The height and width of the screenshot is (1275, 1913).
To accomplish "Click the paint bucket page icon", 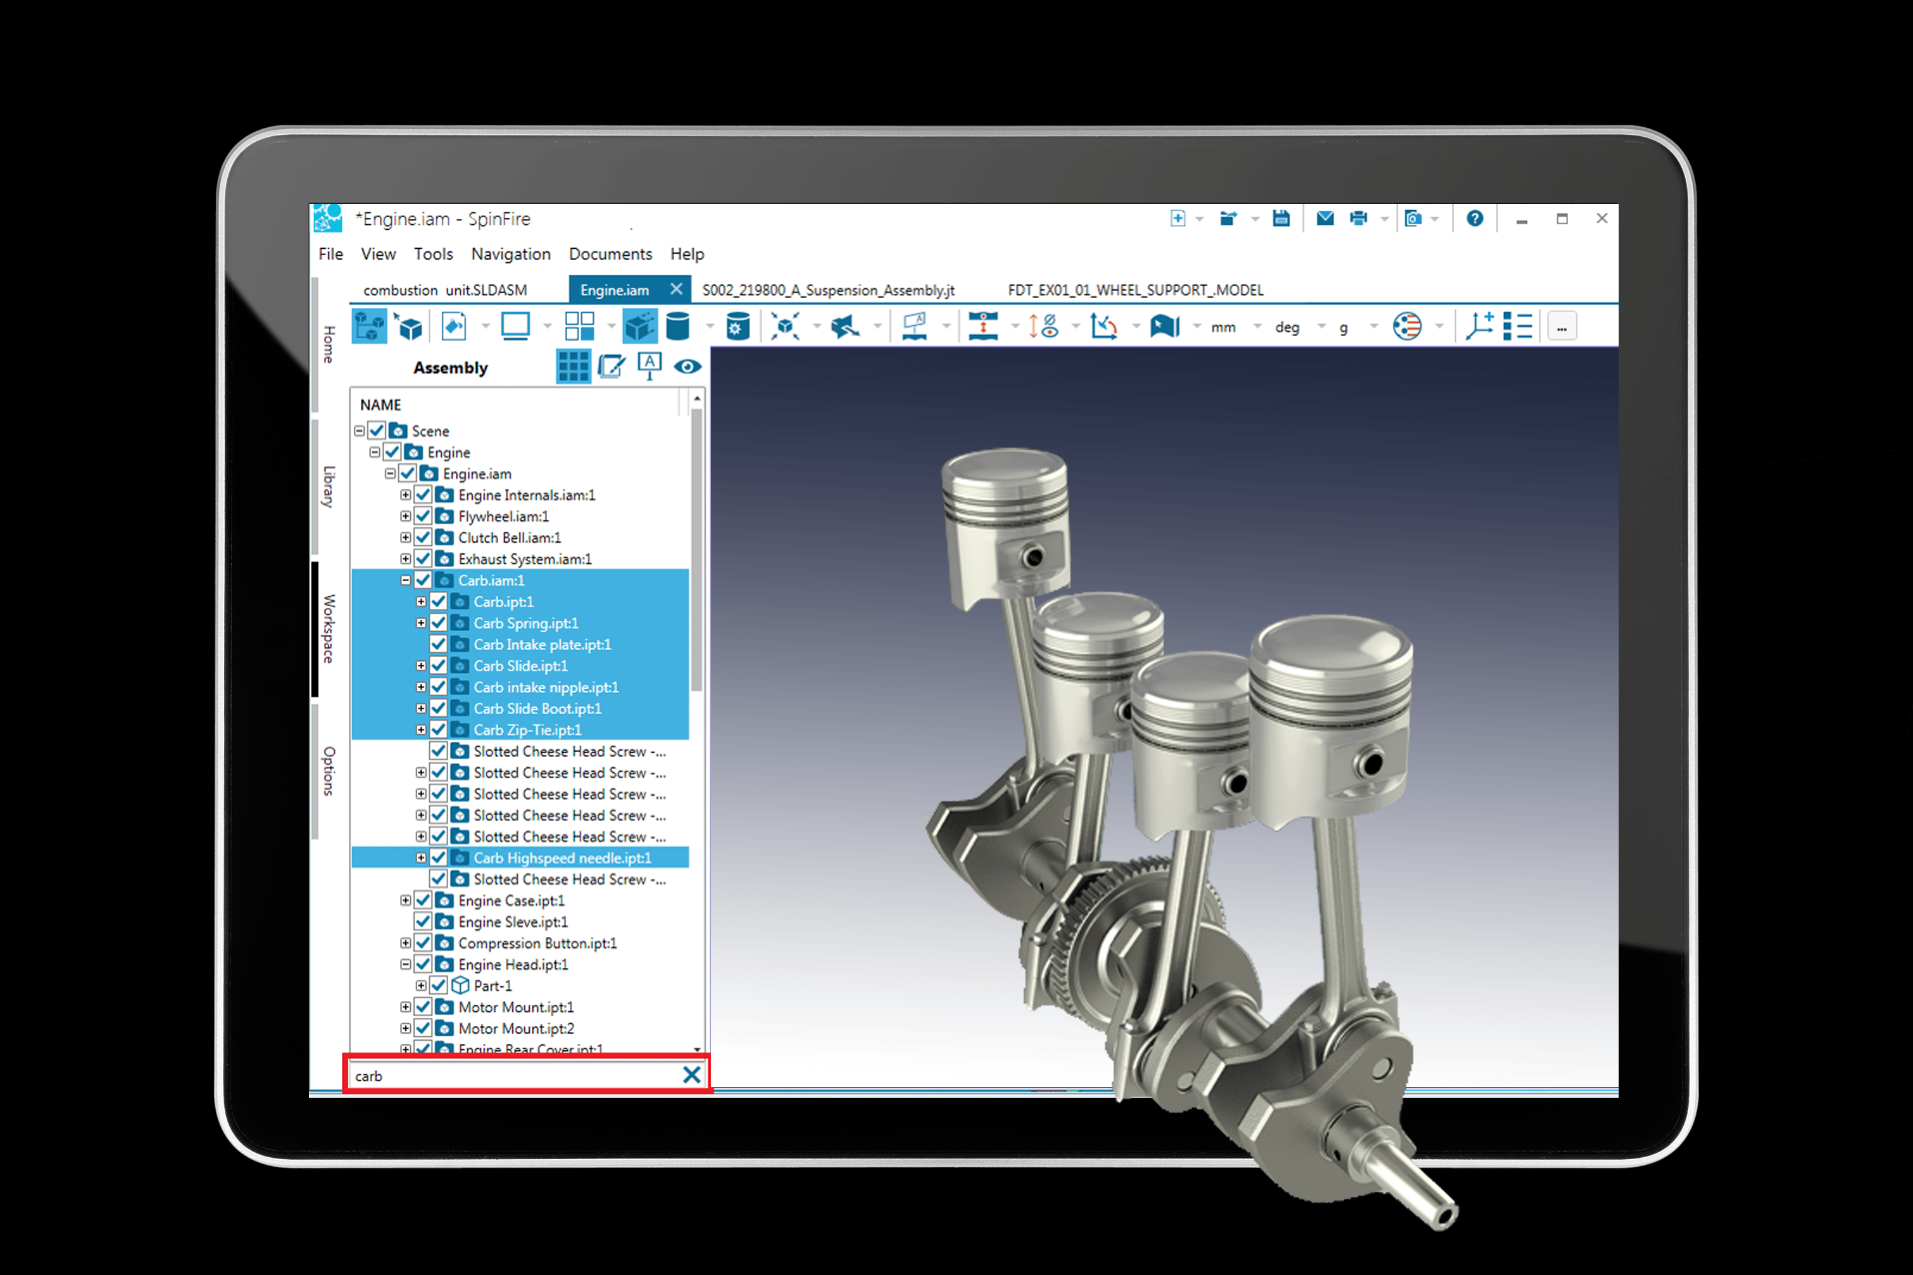I will pyautogui.click(x=454, y=327).
